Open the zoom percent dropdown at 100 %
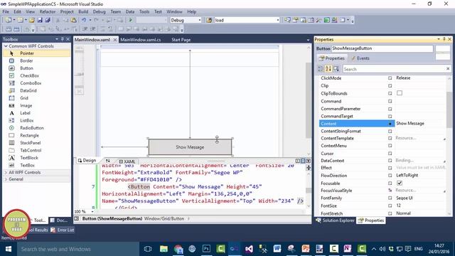 pyautogui.click(x=92, y=212)
